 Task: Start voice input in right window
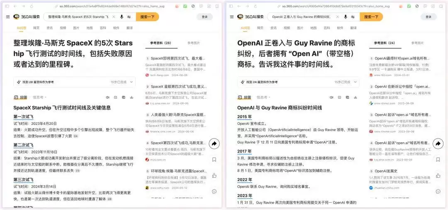click(346, 17)
